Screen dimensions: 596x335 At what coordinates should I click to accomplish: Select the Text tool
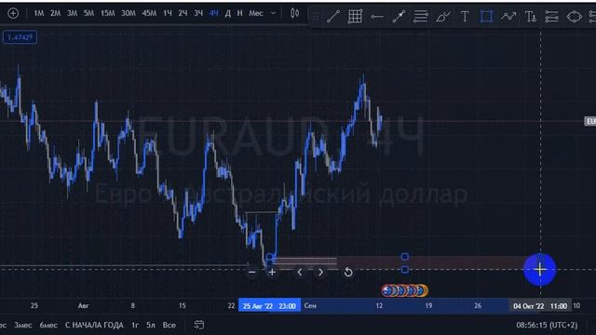click(x=465, y=17)
